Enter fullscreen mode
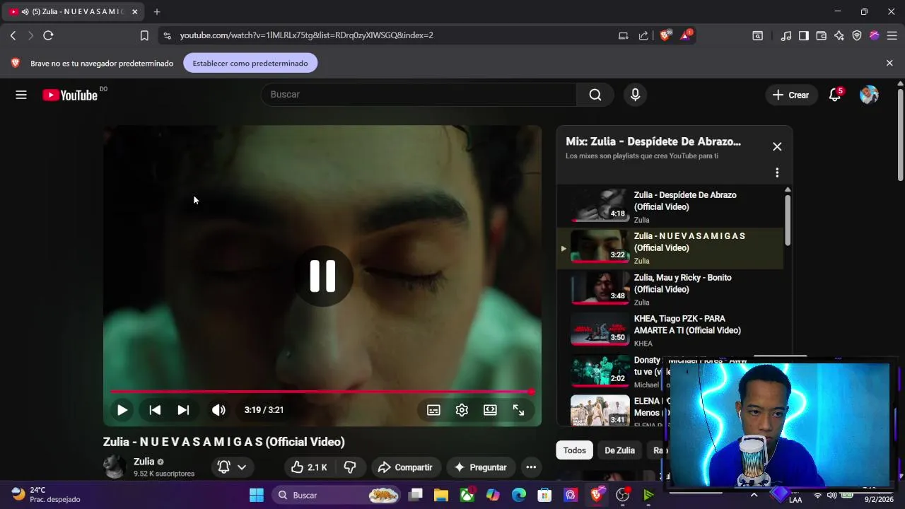The width and height of the screenshot is (905, 509). pos(518,410)
